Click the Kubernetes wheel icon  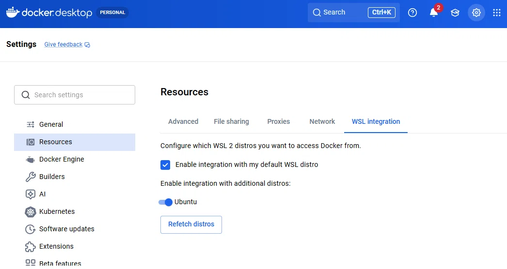[31, 212]
